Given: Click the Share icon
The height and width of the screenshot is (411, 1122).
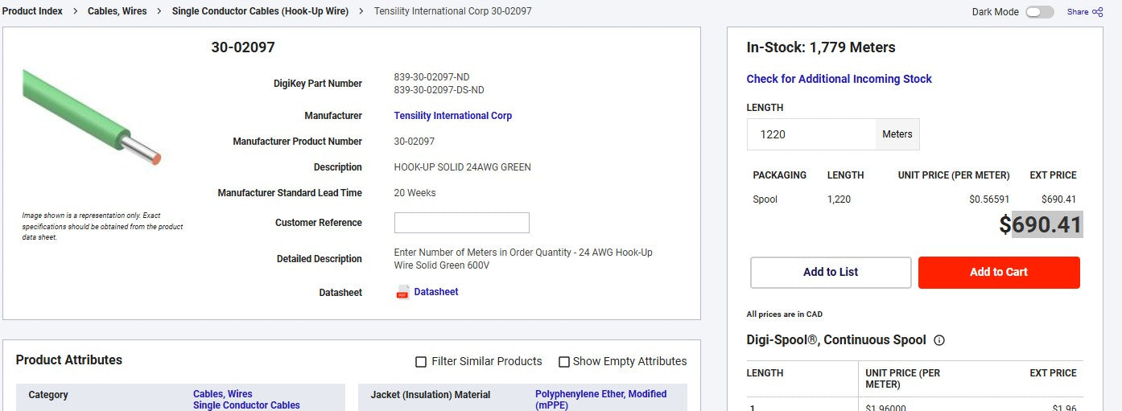Looking at the screenshot, I should point(1098,12).
